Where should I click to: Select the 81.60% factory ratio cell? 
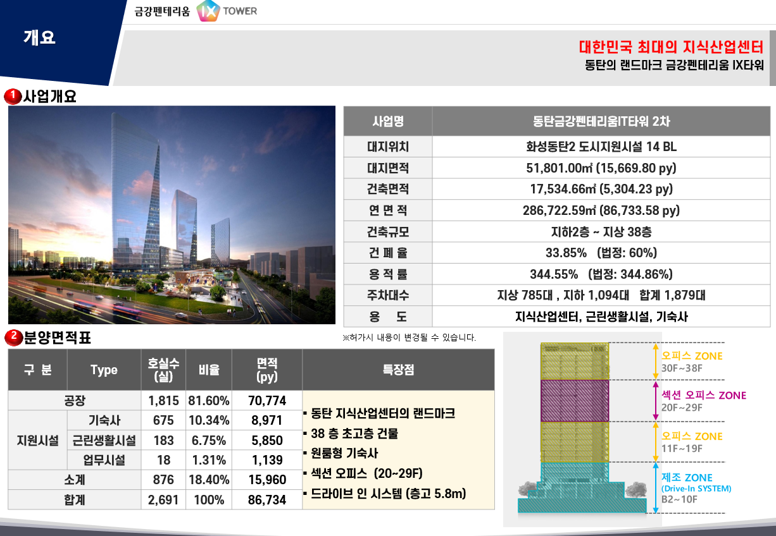click(209, 401)
